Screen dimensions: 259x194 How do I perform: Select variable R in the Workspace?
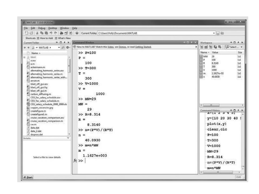coord(222,63)
